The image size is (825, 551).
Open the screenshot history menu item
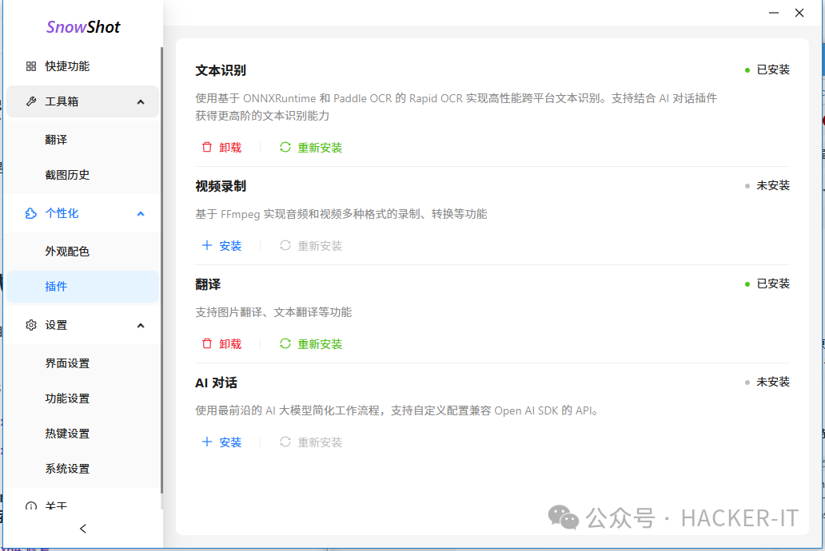(68, 175)
